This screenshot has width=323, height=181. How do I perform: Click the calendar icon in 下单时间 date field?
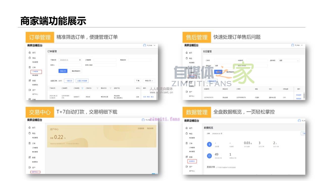point(80,60)
